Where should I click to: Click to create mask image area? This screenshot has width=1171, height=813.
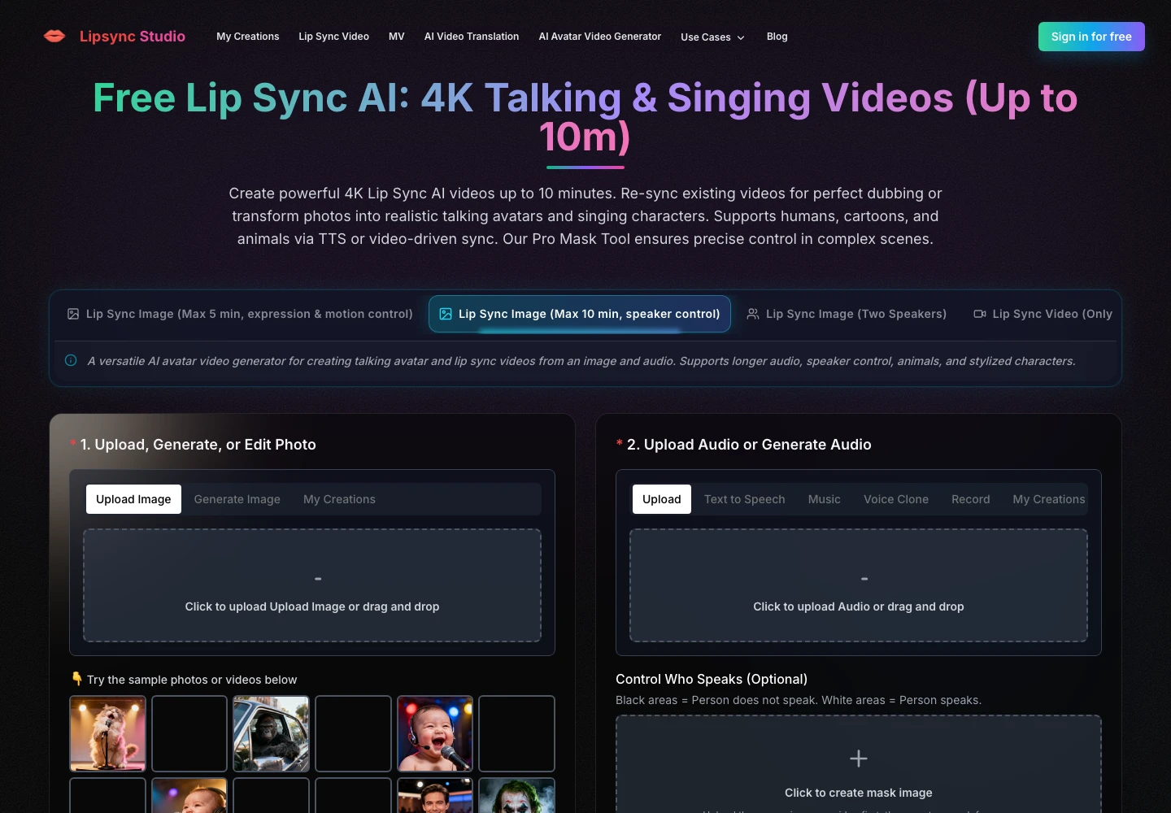(x=859, y=764)
